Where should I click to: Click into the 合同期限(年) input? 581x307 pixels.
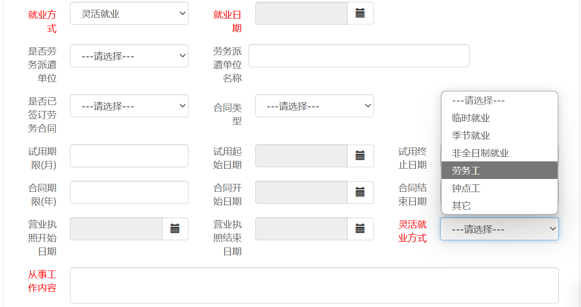(x=129, y=192)
